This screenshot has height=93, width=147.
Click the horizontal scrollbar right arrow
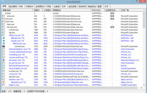point(141,88)
